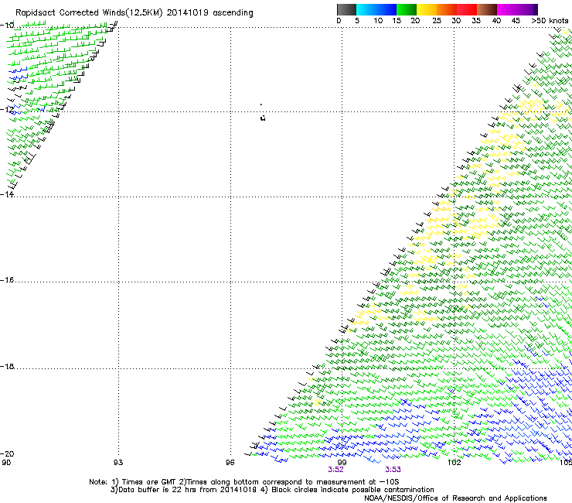Image resolution: width=572 pixels, height=503 pixels.
Task: Click the 'Rapidscat Corrected Winds(12.5KM)' title text
Action: (x=89, y=13)
